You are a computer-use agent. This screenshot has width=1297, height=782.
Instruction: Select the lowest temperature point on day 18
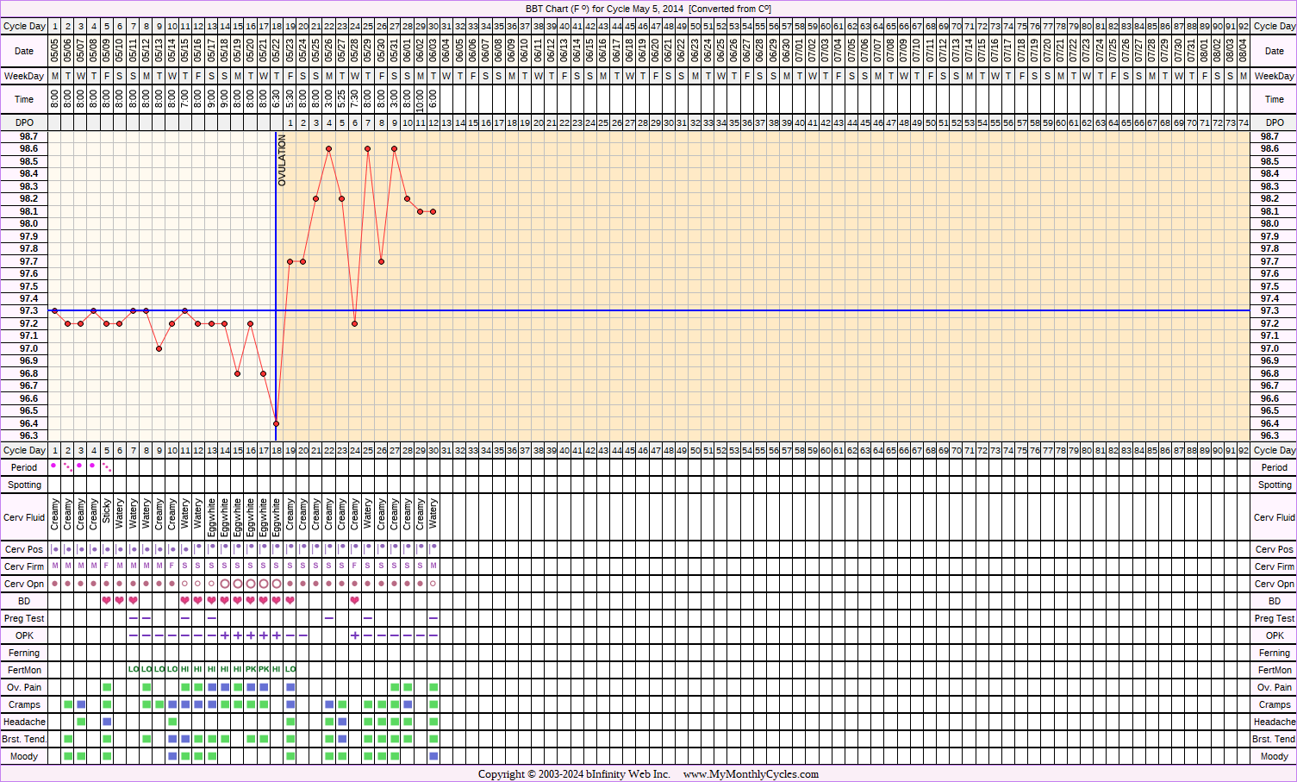[277, 423]
